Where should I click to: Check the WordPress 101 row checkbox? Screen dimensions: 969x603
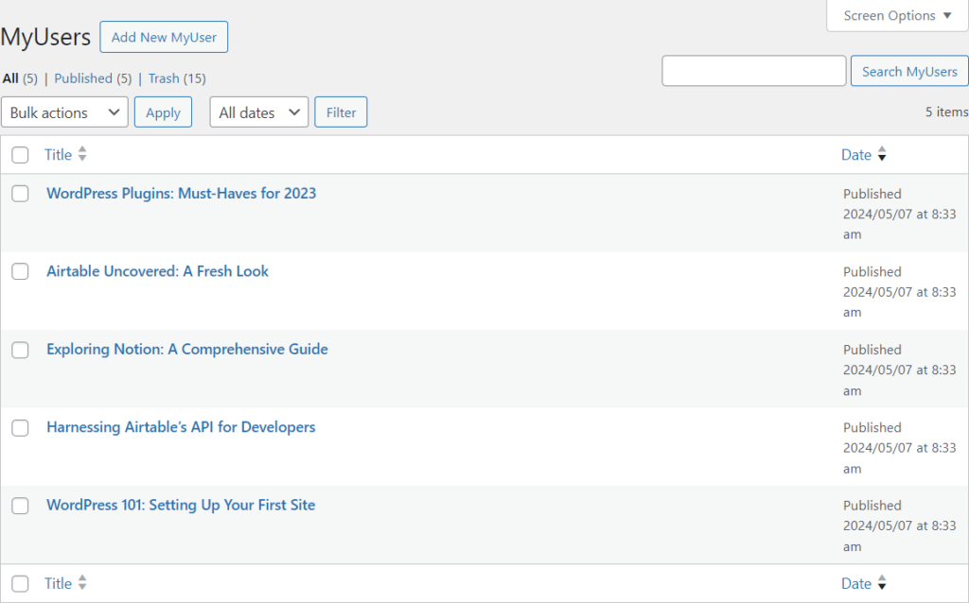(x=21, y=506)
